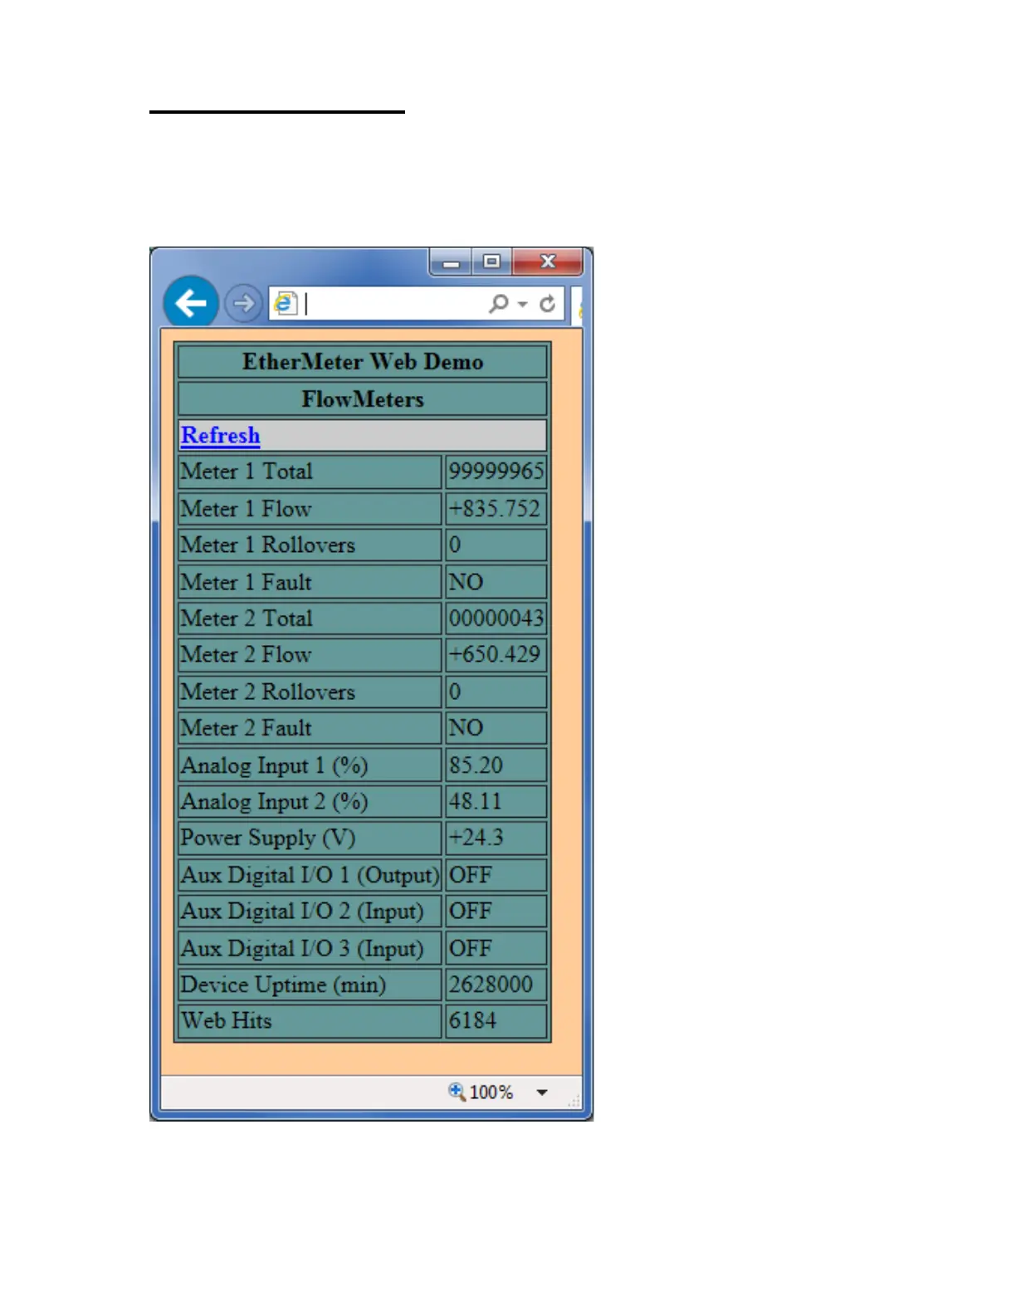The image size is (1016, 1315).
Task: Click the 100% zoom level text
Action: coord(491,1092)
